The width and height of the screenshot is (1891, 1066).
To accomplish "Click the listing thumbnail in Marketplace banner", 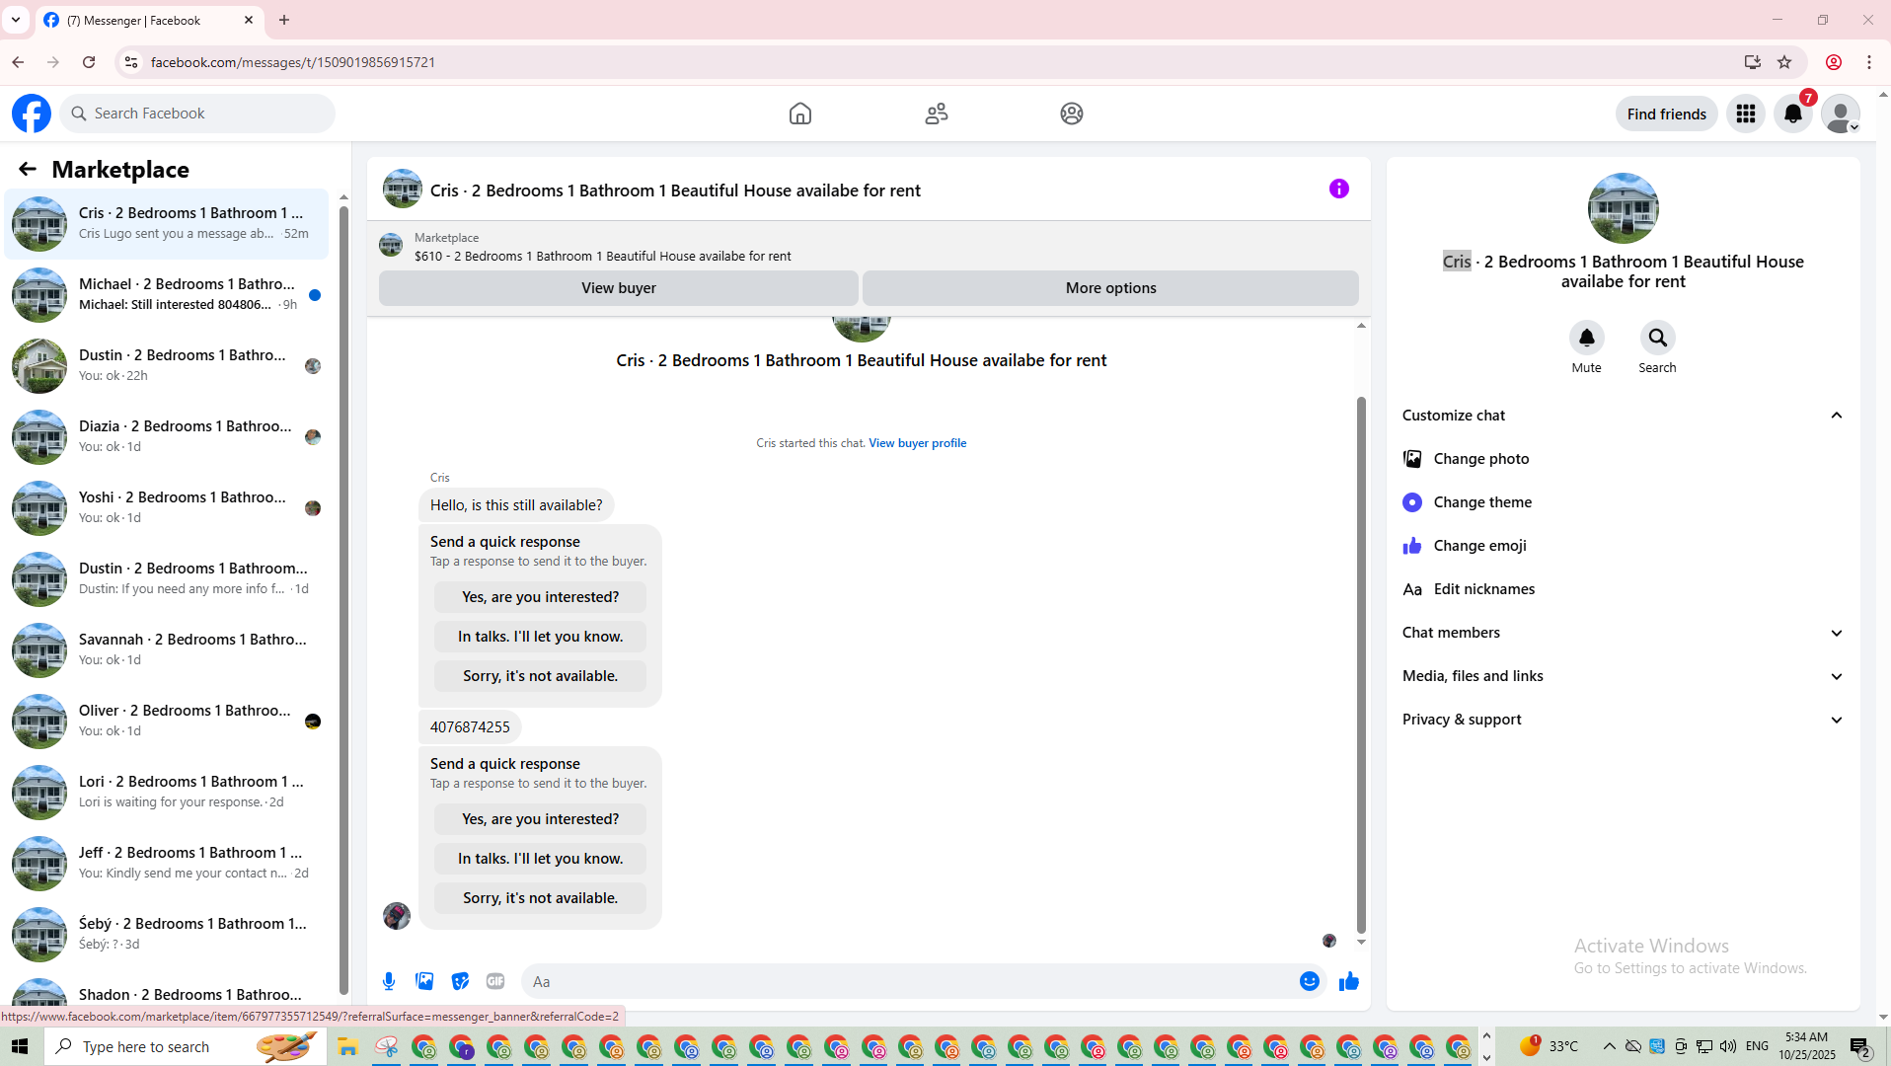I will pyautogui.click(x=391, y=245).
